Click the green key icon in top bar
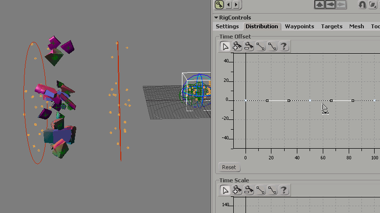The width and height of the screenshot is (380, 213). [219, 4]
